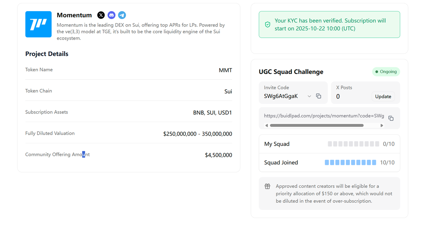This screenshot has height=237, width=448.
Task: Copy the buidlpad referral link
Action: click(391, 118)
